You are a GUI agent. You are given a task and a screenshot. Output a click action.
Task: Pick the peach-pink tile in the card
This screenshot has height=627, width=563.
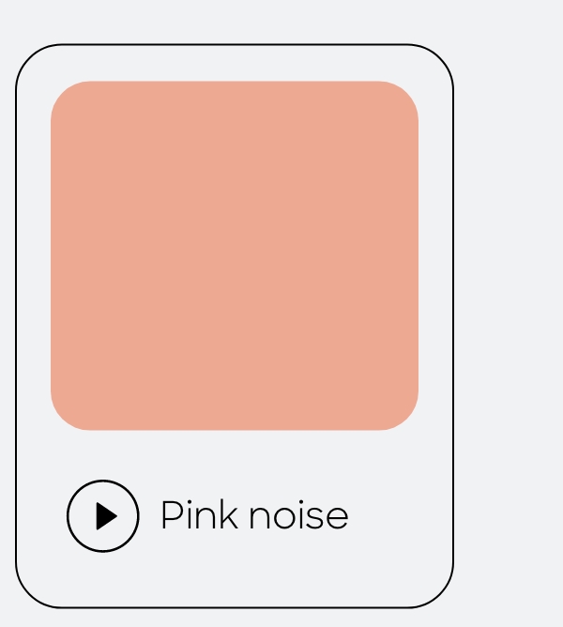235,255
